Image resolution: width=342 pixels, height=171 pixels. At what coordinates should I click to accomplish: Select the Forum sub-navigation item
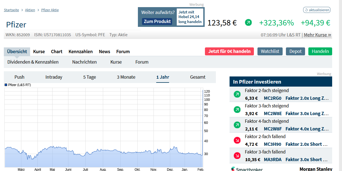tap(142, 62)
